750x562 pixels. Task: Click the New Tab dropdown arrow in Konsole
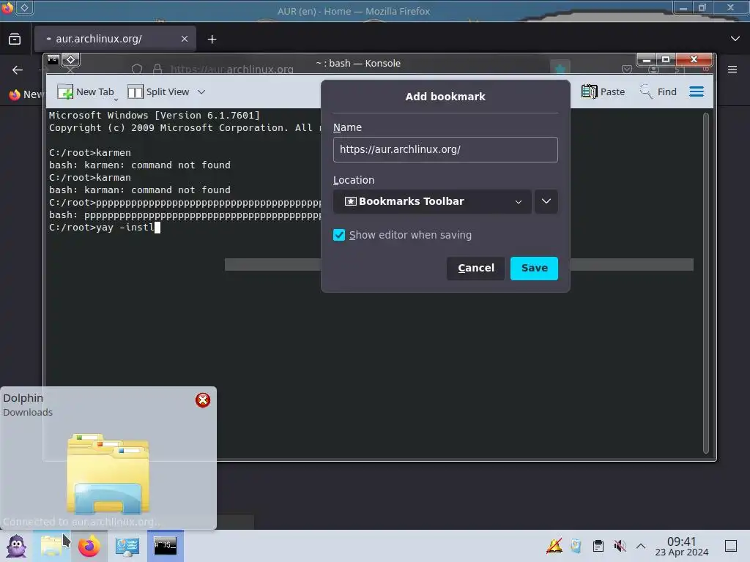point(116,100)
